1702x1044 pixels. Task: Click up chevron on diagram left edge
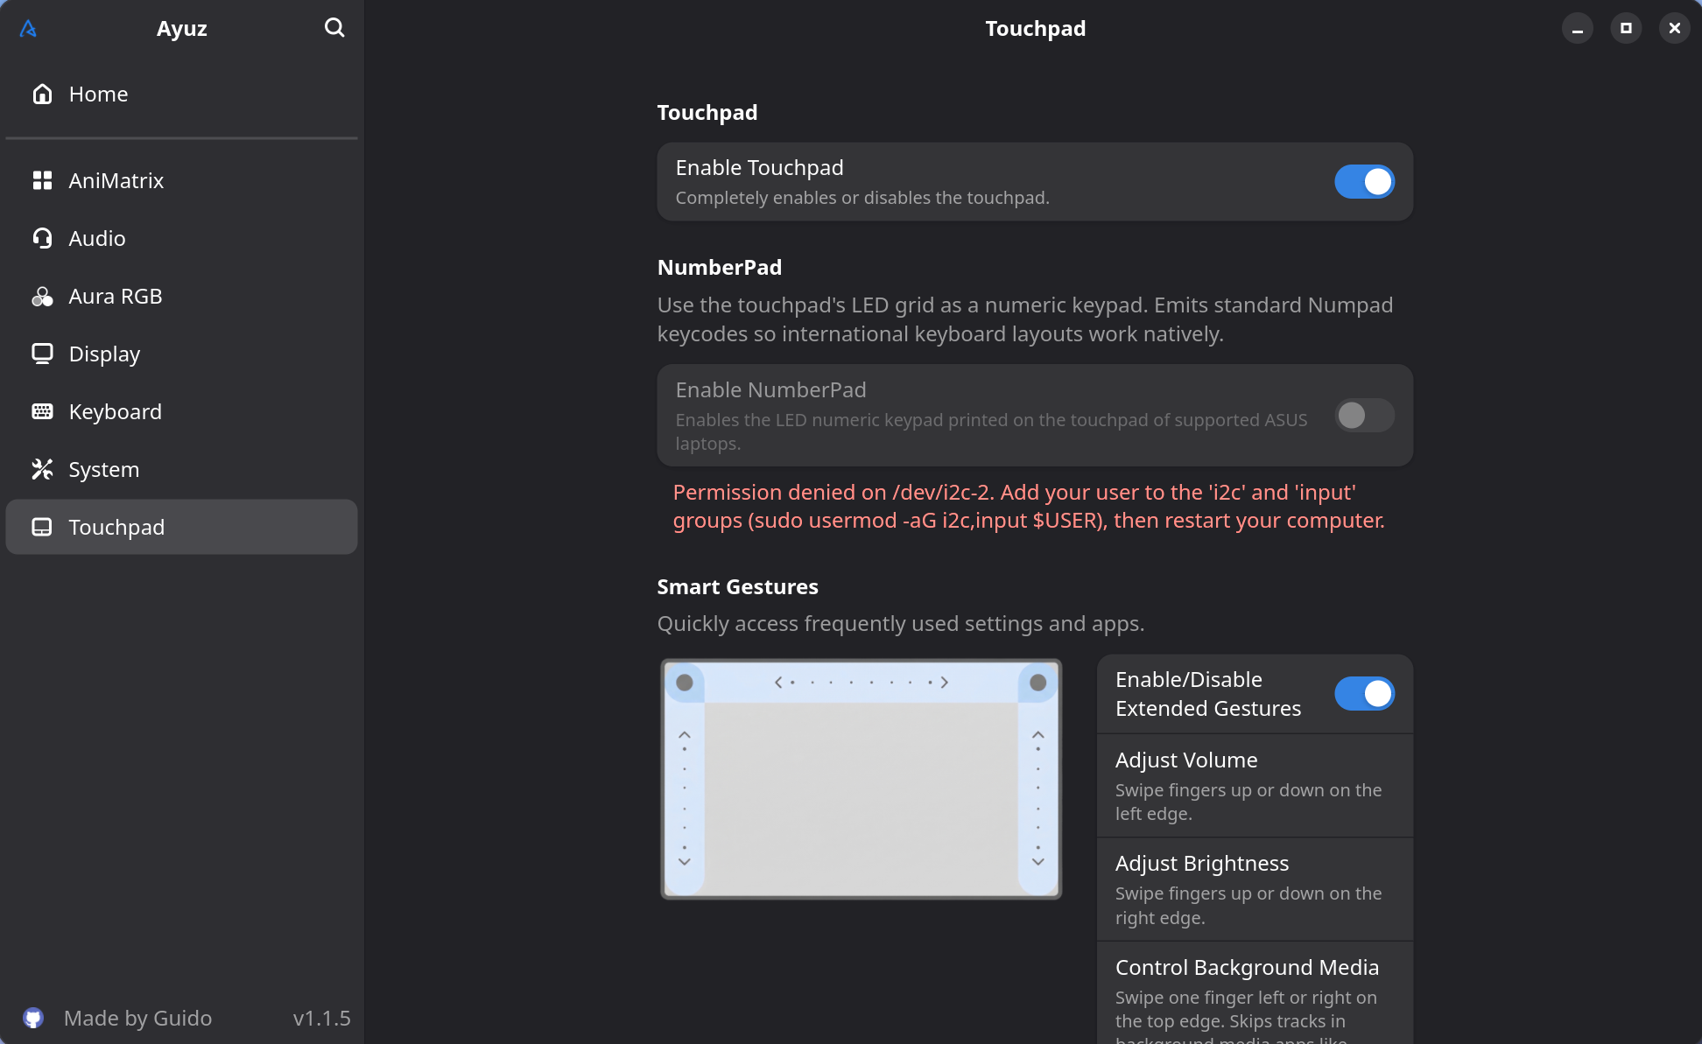tap(685, 735)
